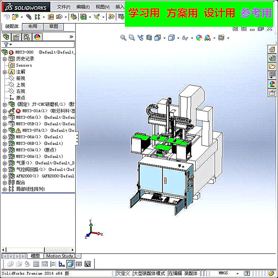The height and width of the screenshot is (278, 278).
Task: Select the Sensors tree item
Action: point(24,65)
